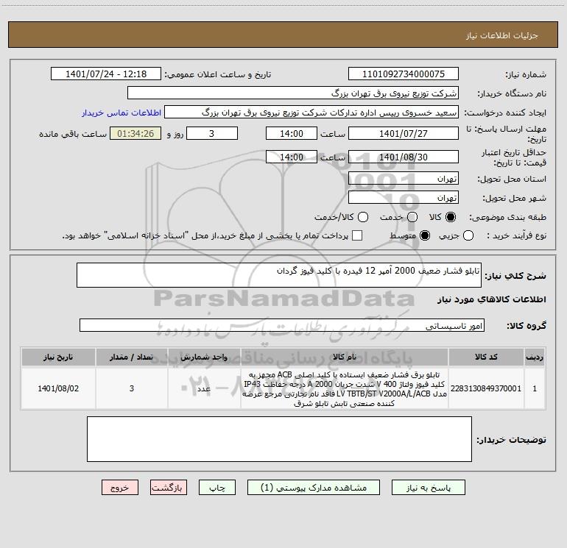Screen dimensions: 567x548
Task: Click the شرح کلی نیاز description box
Action: coord(279,275)
